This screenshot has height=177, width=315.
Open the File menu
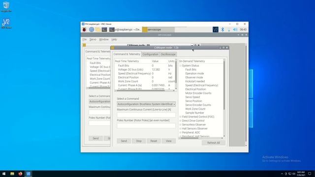click(85, 39)
